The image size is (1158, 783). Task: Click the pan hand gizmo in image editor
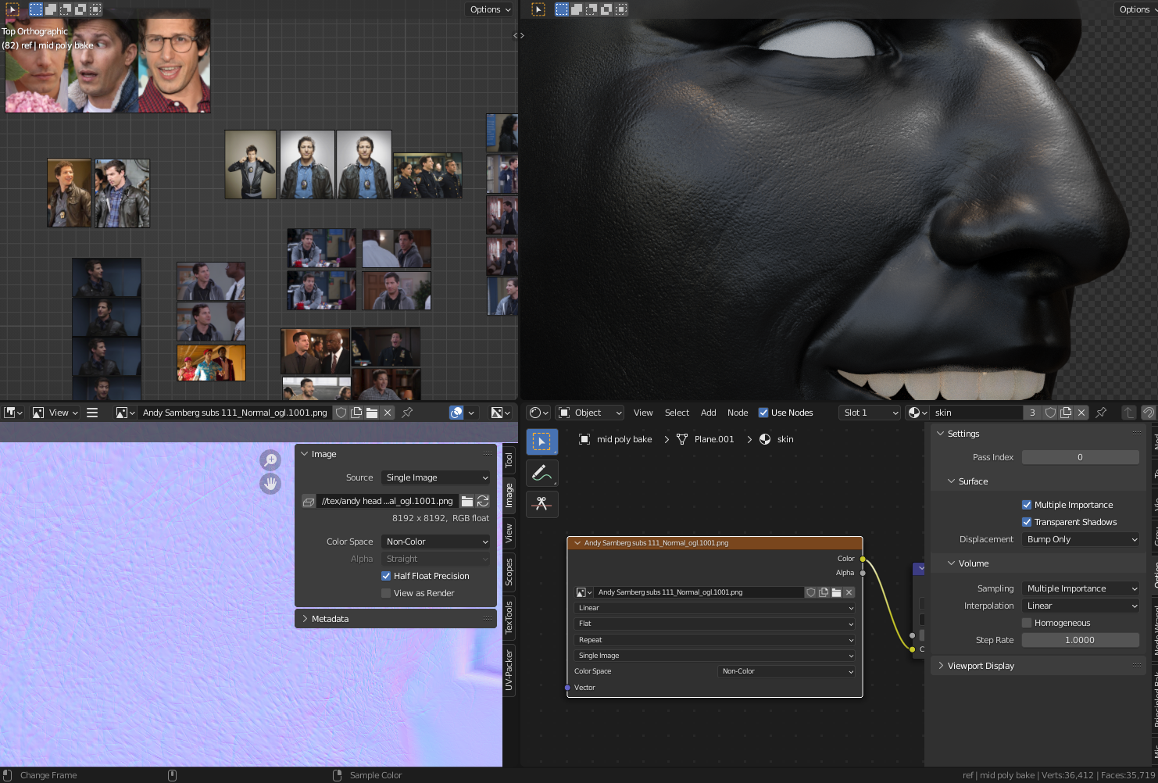pos(270,484)
